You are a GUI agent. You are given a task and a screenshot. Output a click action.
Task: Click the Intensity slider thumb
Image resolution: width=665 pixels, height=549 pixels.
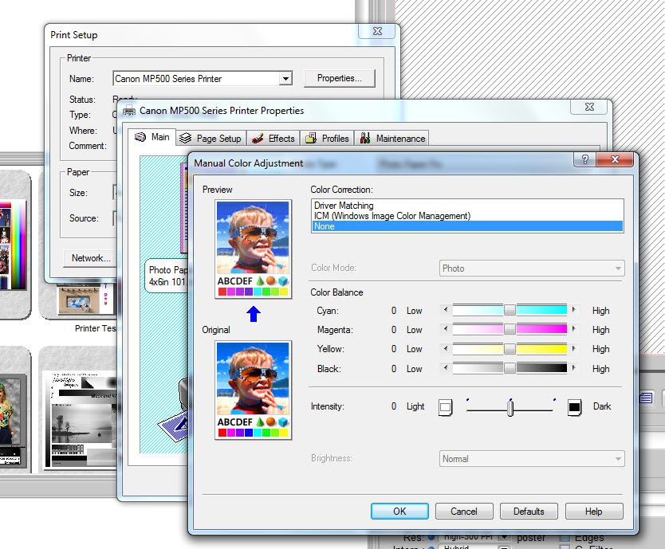(510, 408)
